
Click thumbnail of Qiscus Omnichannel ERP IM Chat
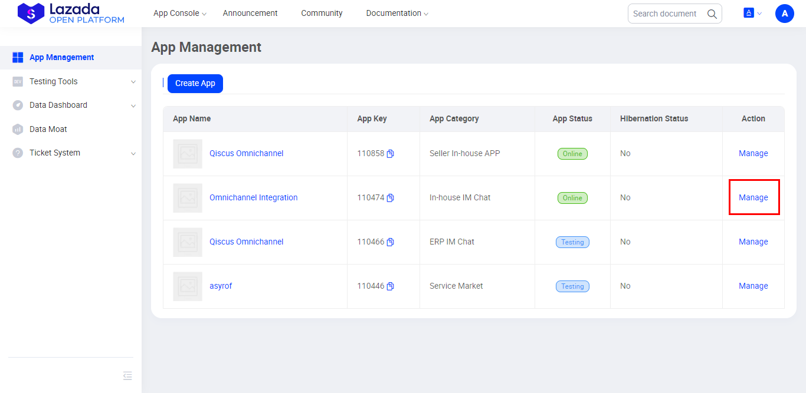(x=188, y=242)
